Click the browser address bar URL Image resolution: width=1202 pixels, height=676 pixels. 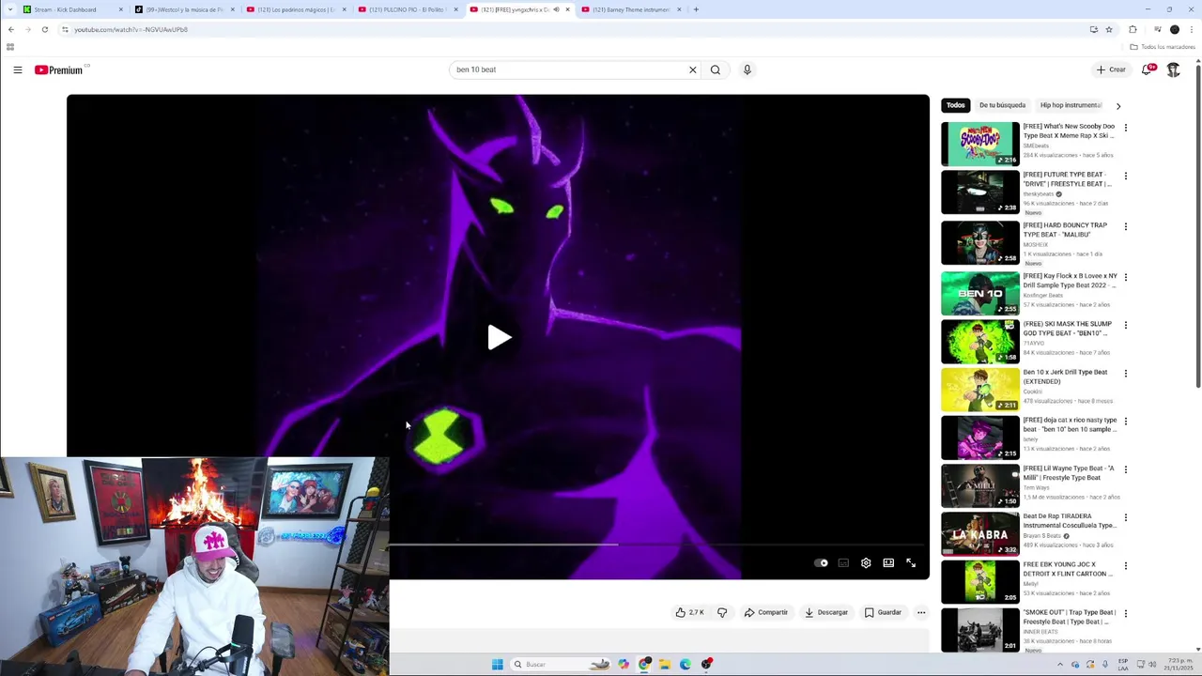pyautogui.click(x=131, y=29)
